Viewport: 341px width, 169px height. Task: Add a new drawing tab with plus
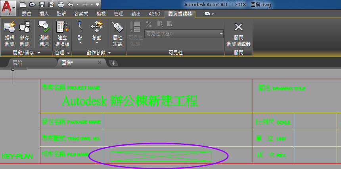pyautogui.click(x=113, y=63)
